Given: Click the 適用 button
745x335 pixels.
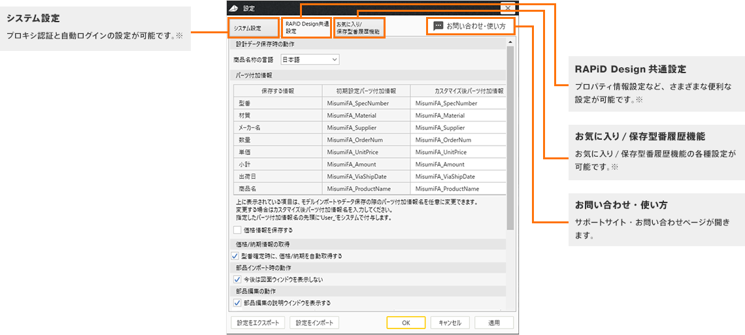Looking at the screenshot, I should click(x=494, y=323).
